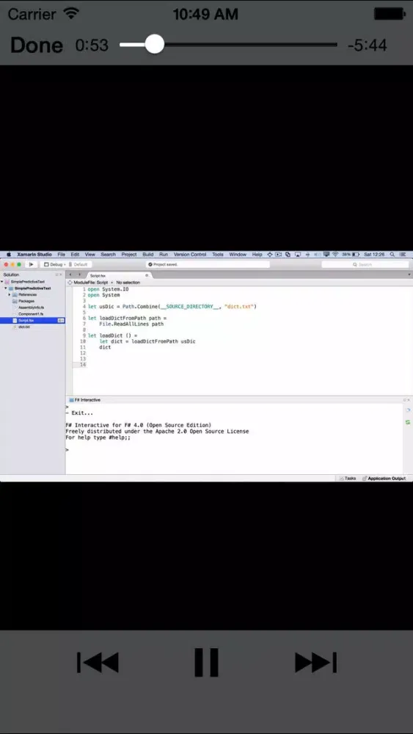Click the macOS battery status icon
413x734 pixels.
pos(355,254)
